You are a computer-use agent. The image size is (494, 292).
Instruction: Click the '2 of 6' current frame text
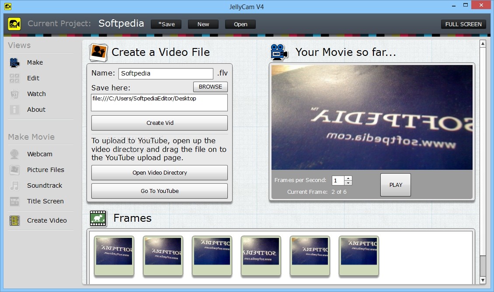[x=339, y=192]
